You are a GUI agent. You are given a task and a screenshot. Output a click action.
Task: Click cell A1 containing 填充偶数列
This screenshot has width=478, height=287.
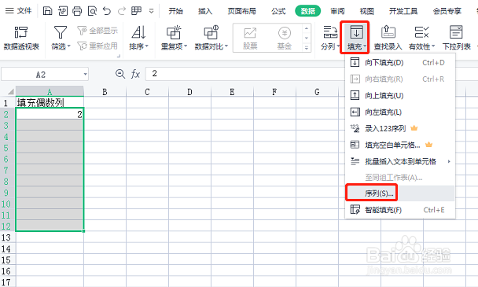point(50,102)
